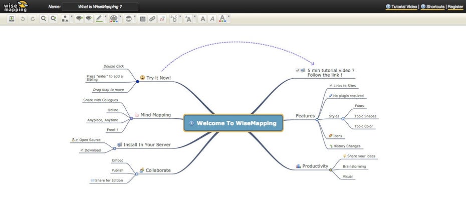Viewport: 466px width, 204px height.
Task: Click the Add Topic icon
Action: (79, 19)
